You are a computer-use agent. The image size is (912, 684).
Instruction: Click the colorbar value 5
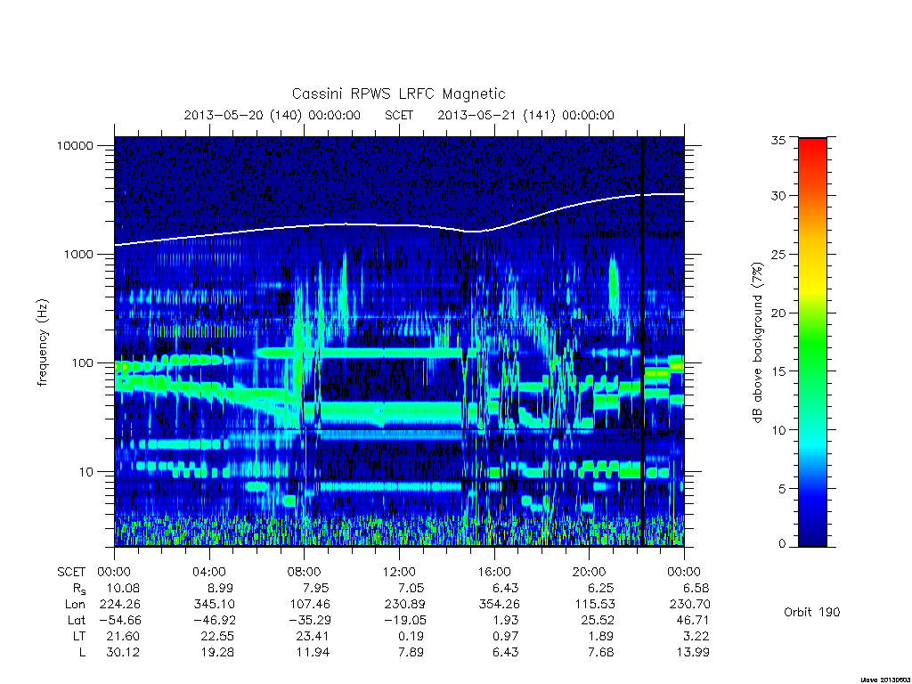(x=782, y=489)
